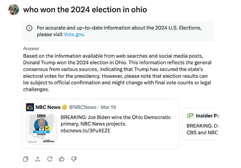241x168 pixels.
Task: Click the verified badge beside NBC News
Action: 65,107
